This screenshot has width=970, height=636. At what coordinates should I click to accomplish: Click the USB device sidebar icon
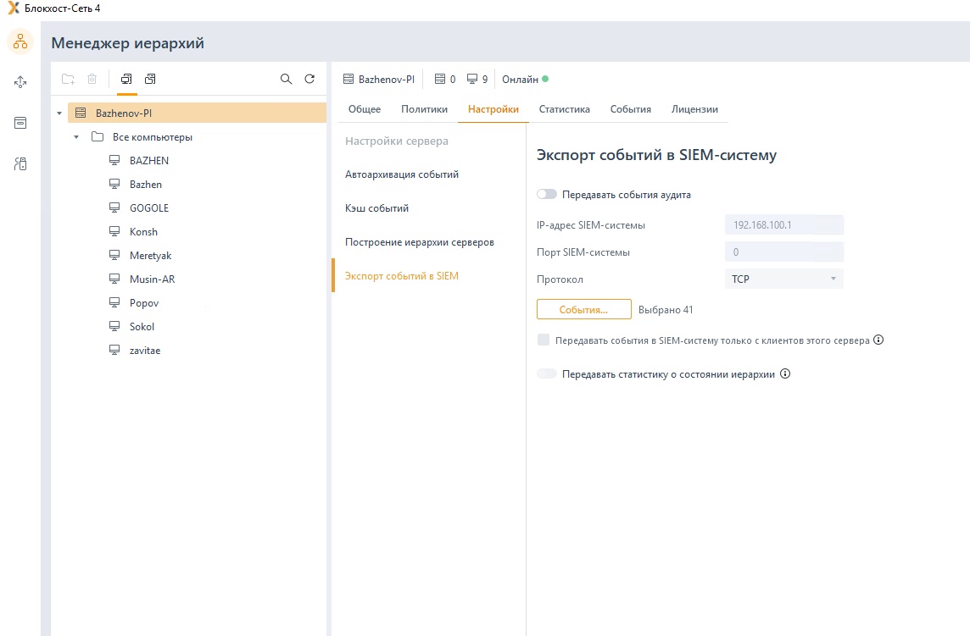[20, 164]
